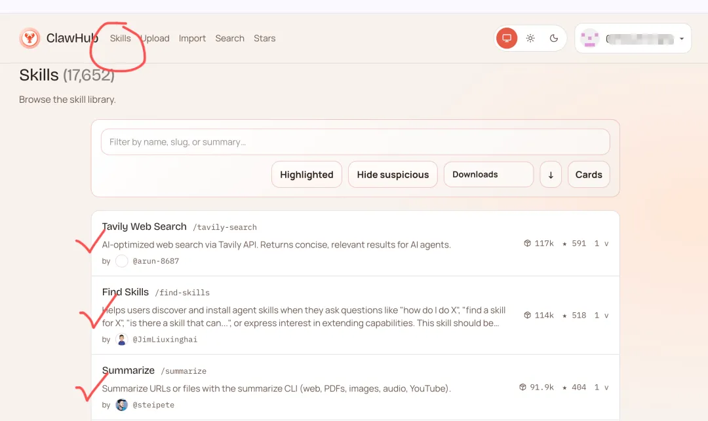Open the Find Skills skill
Screen dimensions: 708x421
point(125,291)
